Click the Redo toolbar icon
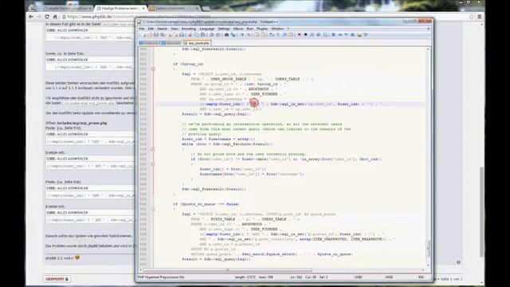The height and width of the screenshot is (287, 510). (218, 34)
